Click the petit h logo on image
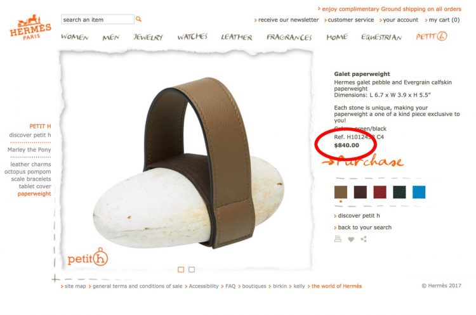 tap(88, 257)
